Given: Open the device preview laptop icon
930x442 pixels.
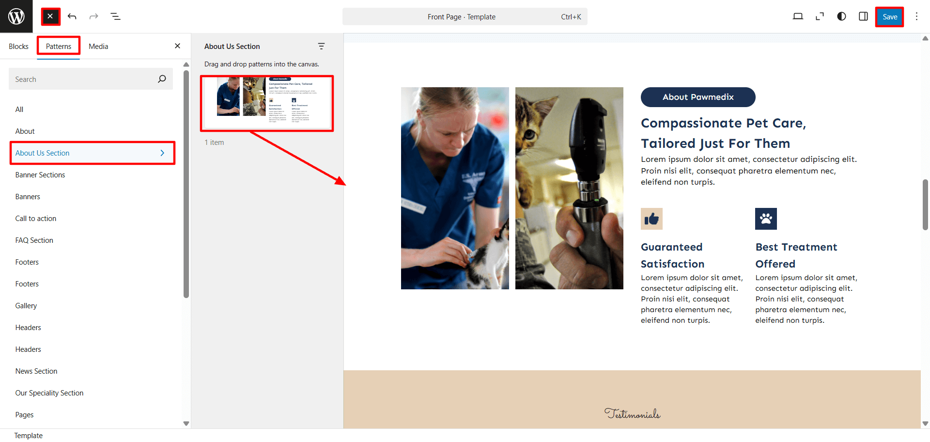Looking at the screenshot, I should click(x=798, y=16).
